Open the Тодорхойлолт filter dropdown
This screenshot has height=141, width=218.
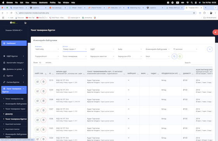tap(47, 56)
